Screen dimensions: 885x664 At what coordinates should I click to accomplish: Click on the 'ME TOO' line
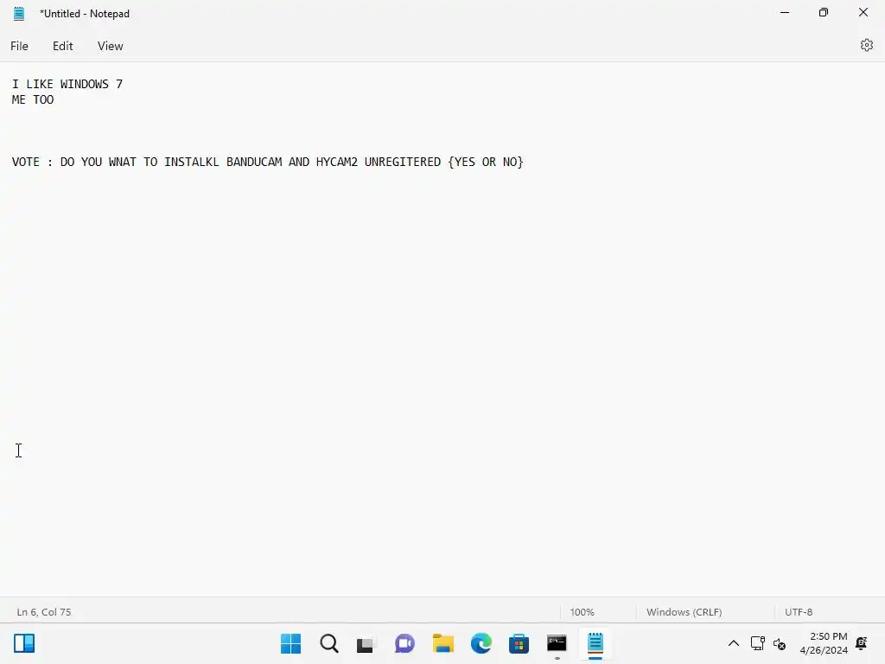[x=33, y=100]
